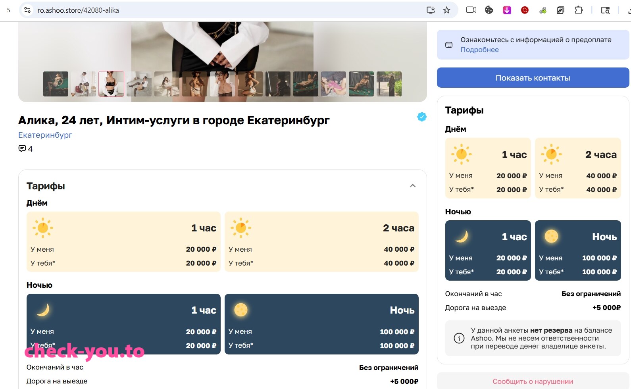This screenshot has width=631, height=389.
Task: Click the card icon in prepayment notice
Action: (449, 45)
